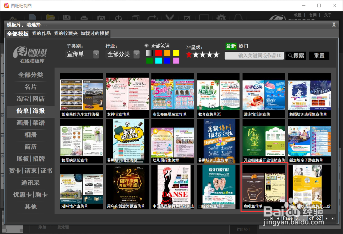
Task: Click the camera screenshot icon in toolbar
Action: coord(101,18)
